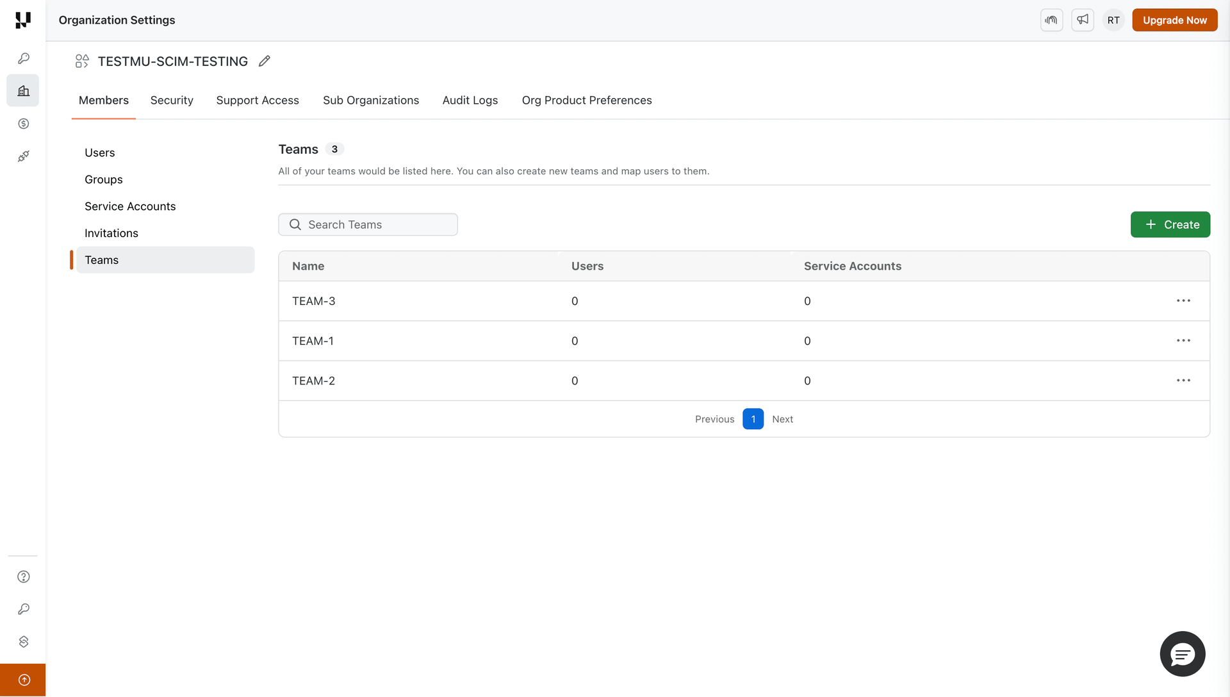Open the three-dot menu for TEAM-1
The width and height of the screenshot is (1230, 697).
(1183, 340)
